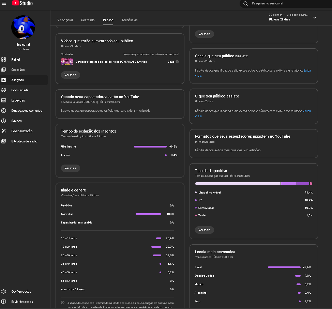Open Legendas subtitles icon
Viewport: 332px width, 309px height.
[x=4, y=101]
